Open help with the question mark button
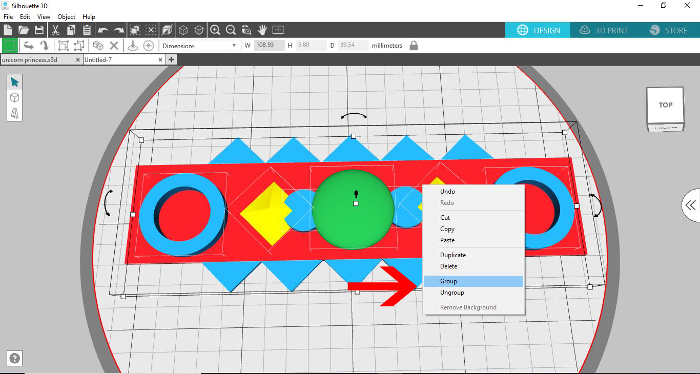Image resolution: width=700 pixels, height=374 pixels. coord(15,359)
